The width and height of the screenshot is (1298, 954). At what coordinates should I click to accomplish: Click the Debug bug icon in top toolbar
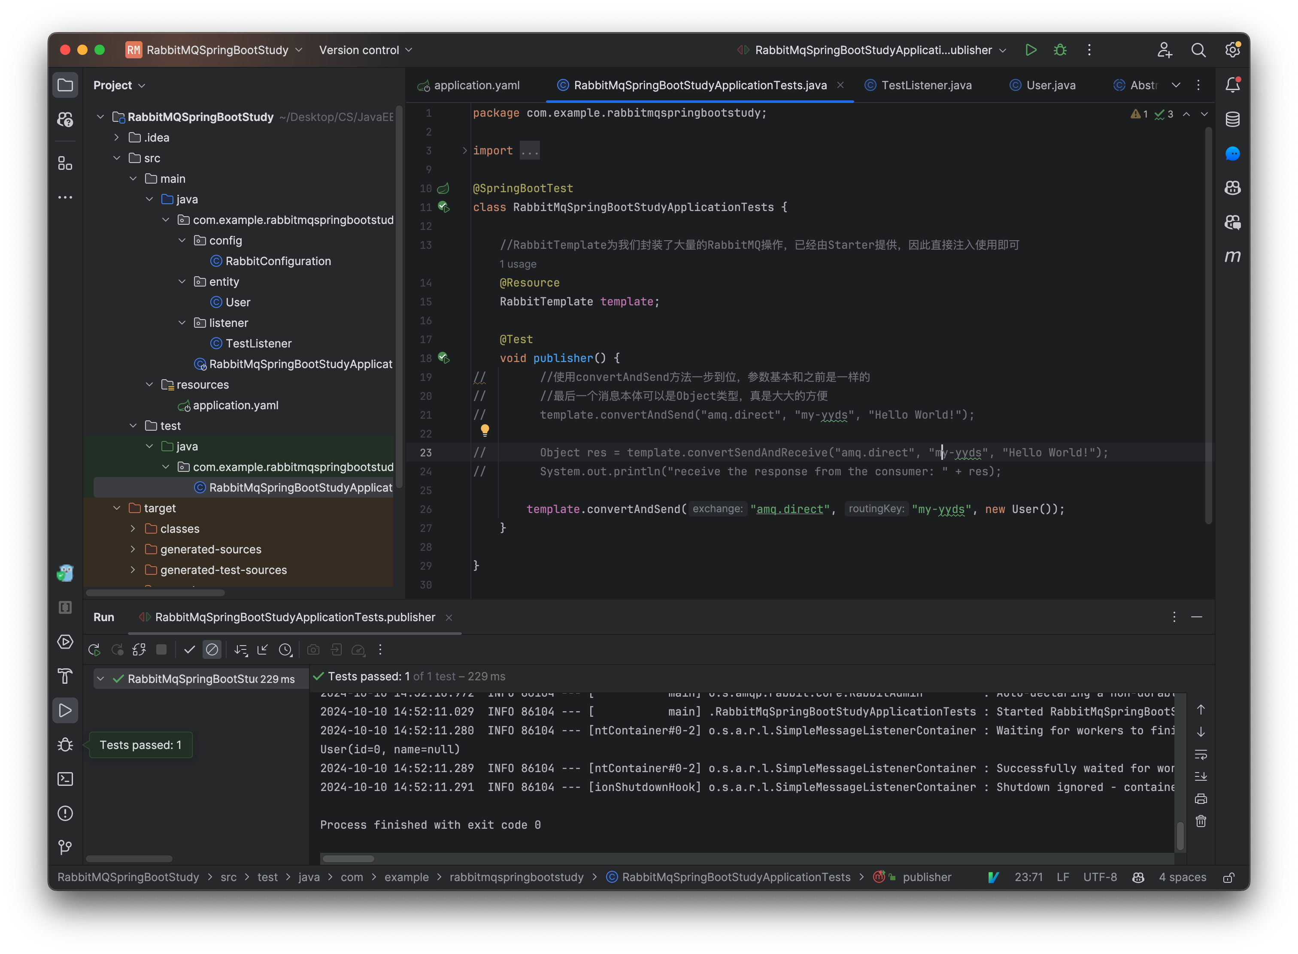click(1060, 50)
